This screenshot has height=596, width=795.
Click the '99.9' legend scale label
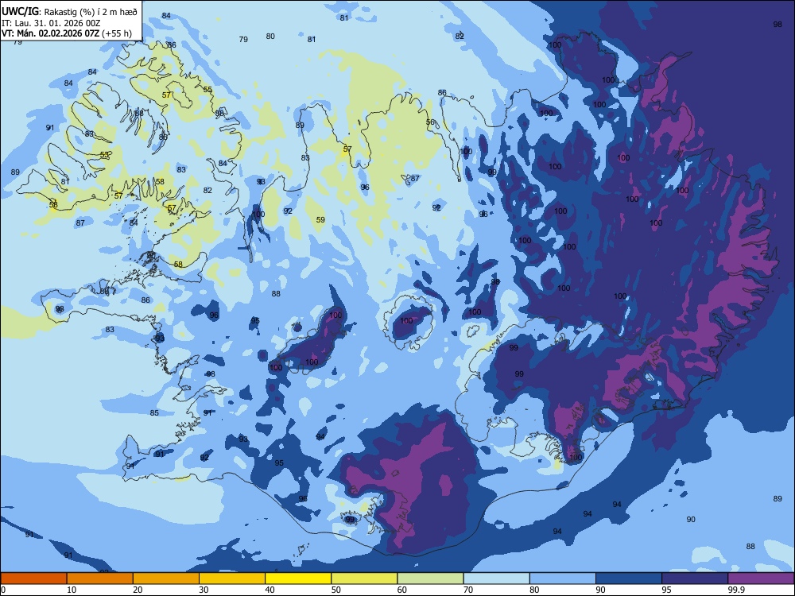736,590
